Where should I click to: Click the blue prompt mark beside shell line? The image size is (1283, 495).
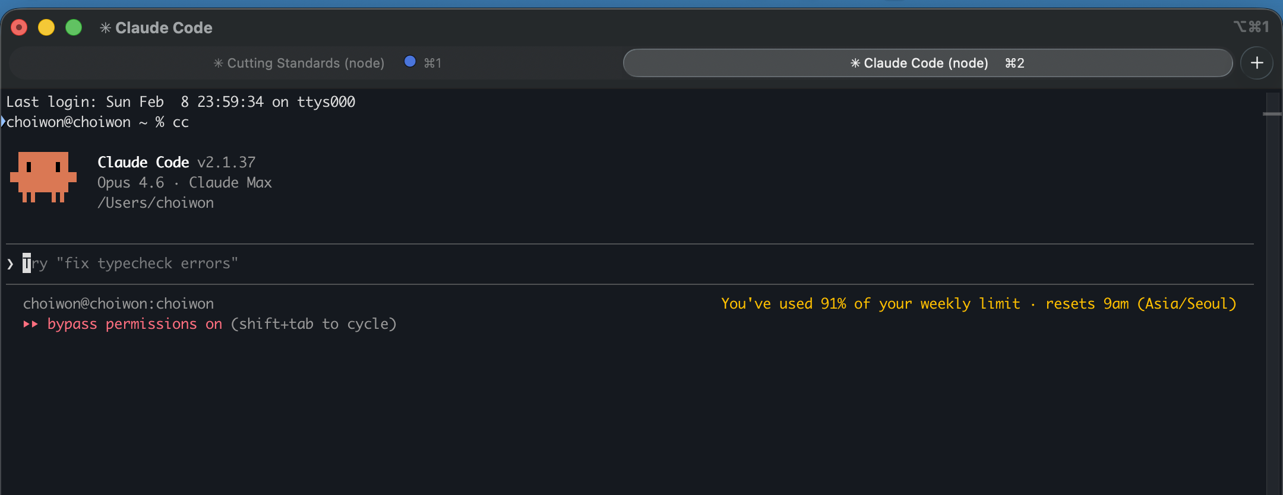coord(3,122)
